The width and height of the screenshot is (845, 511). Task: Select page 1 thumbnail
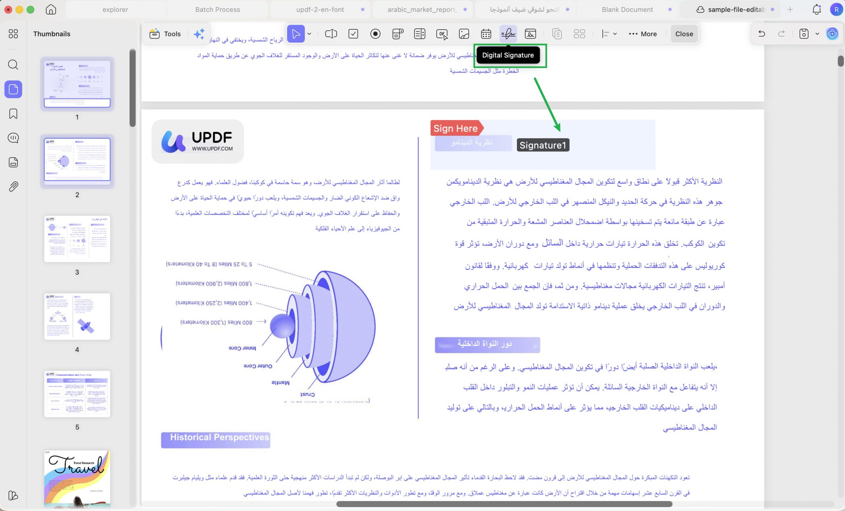click(77, 84)
